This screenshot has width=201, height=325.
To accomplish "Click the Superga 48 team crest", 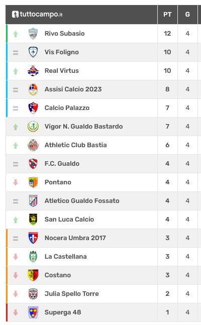I will 33,312.
